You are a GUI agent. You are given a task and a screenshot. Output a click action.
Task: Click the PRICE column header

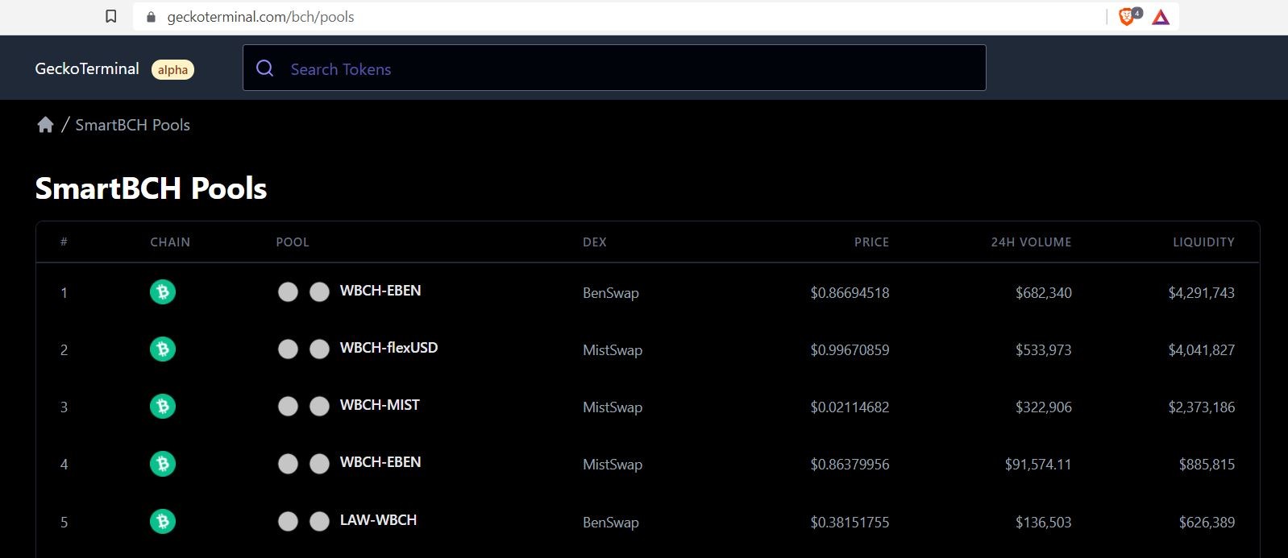871,242
